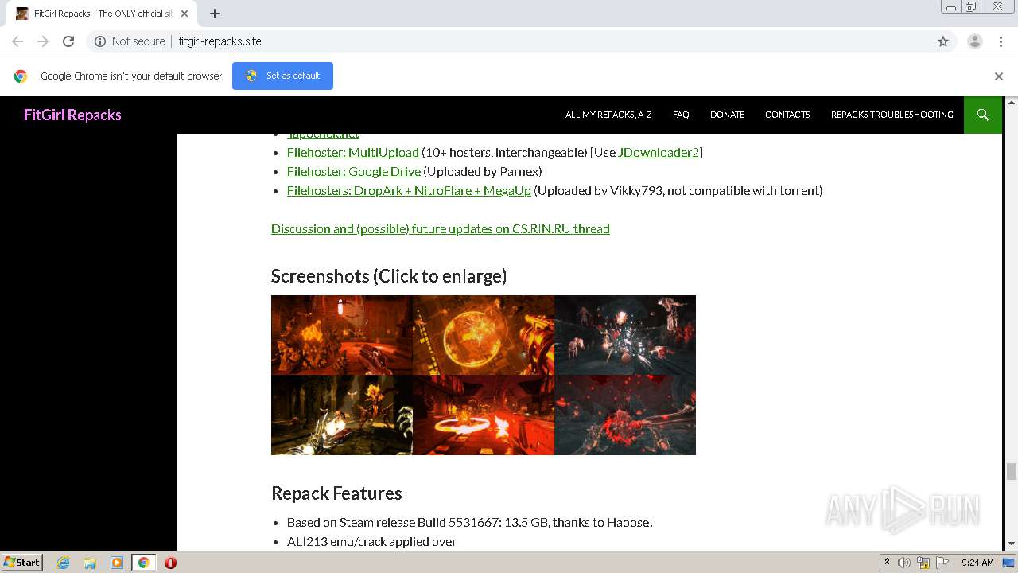Screen dimensions: 1018x573
Task: Open the JDownloader2 link
Action: click(659, 152)
